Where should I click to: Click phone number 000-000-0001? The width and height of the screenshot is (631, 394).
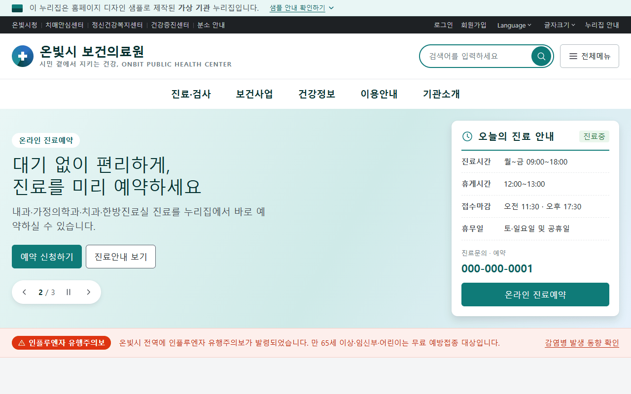pos(497,268)
